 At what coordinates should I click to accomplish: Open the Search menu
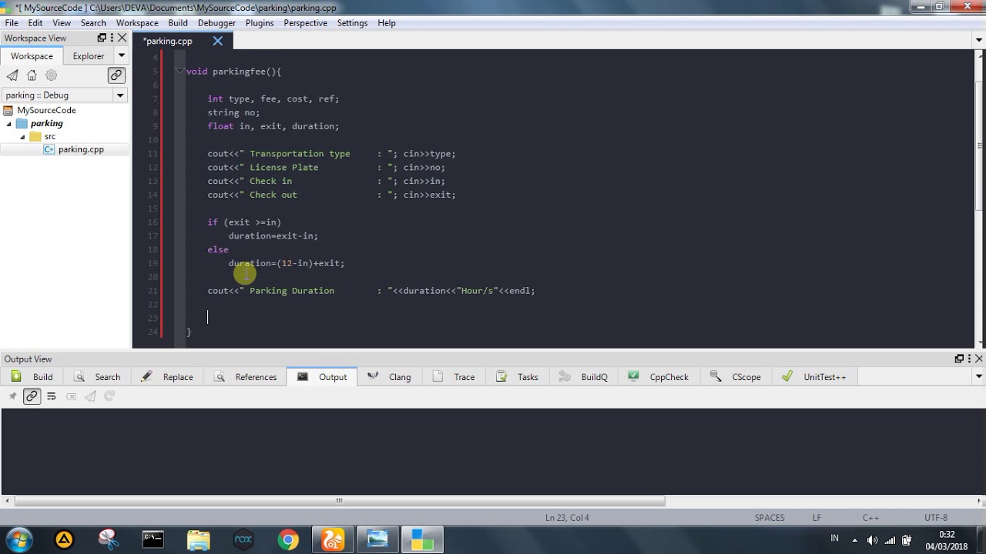point(93,23)
